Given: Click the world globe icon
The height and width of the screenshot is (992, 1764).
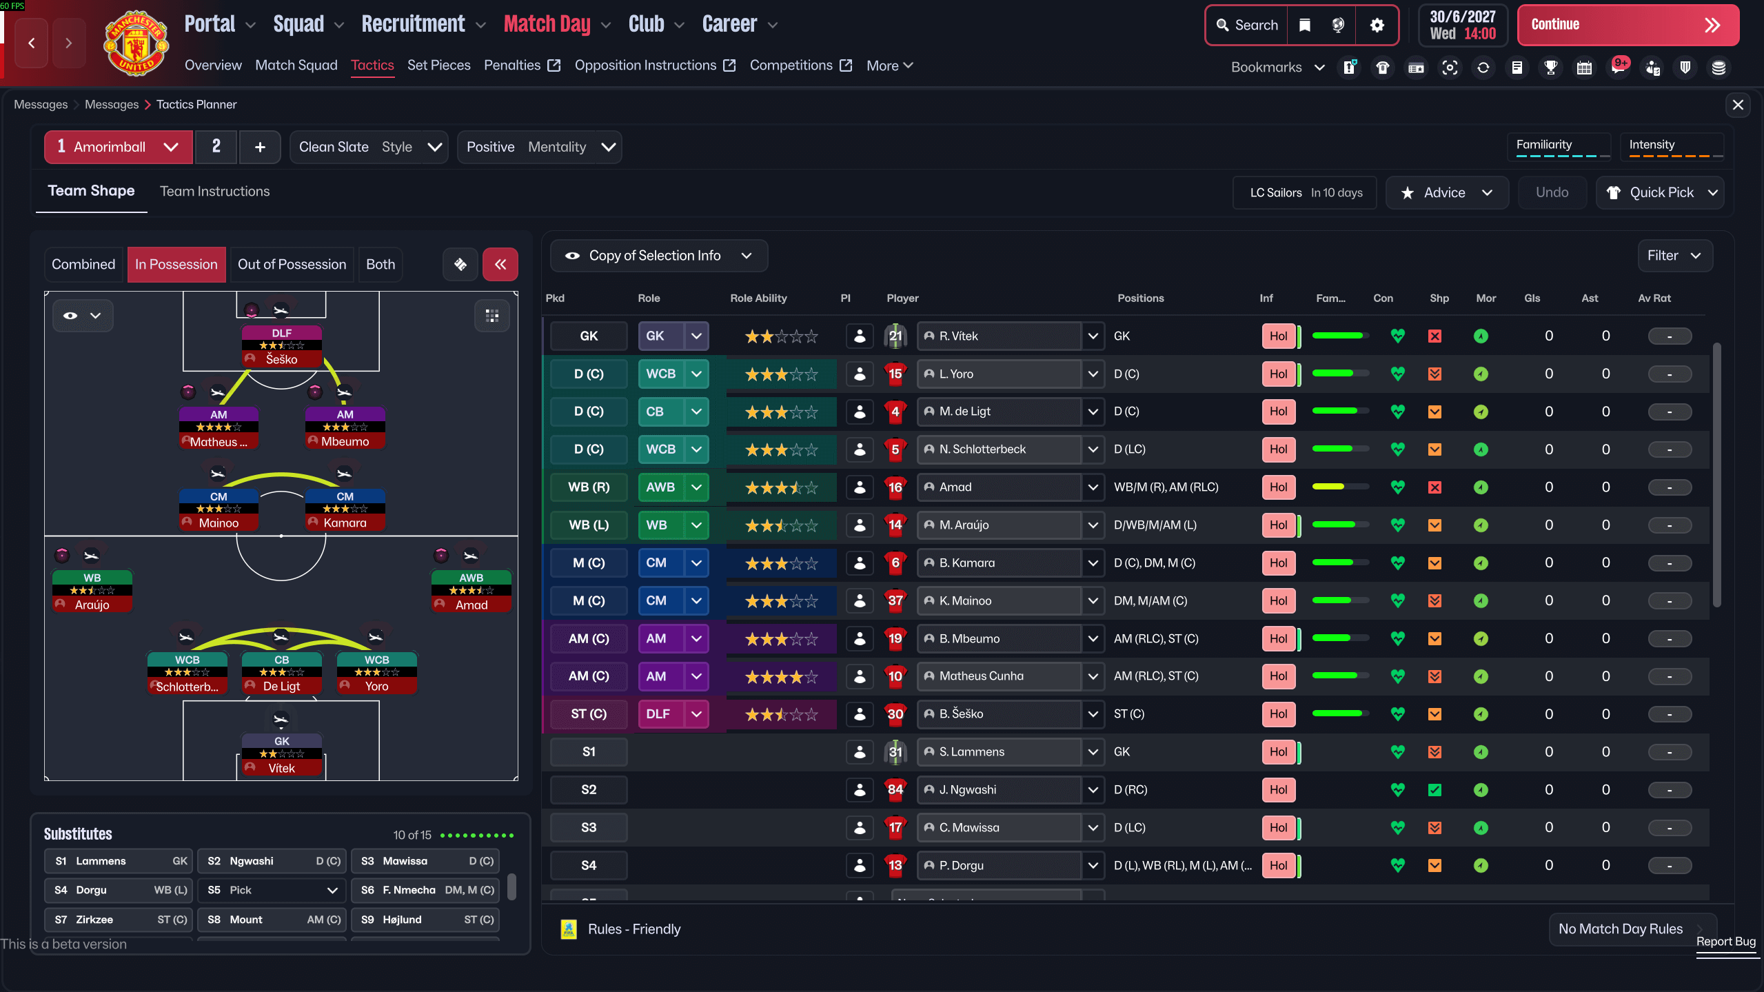Looking at the screenshot, I should (1338, 26).
